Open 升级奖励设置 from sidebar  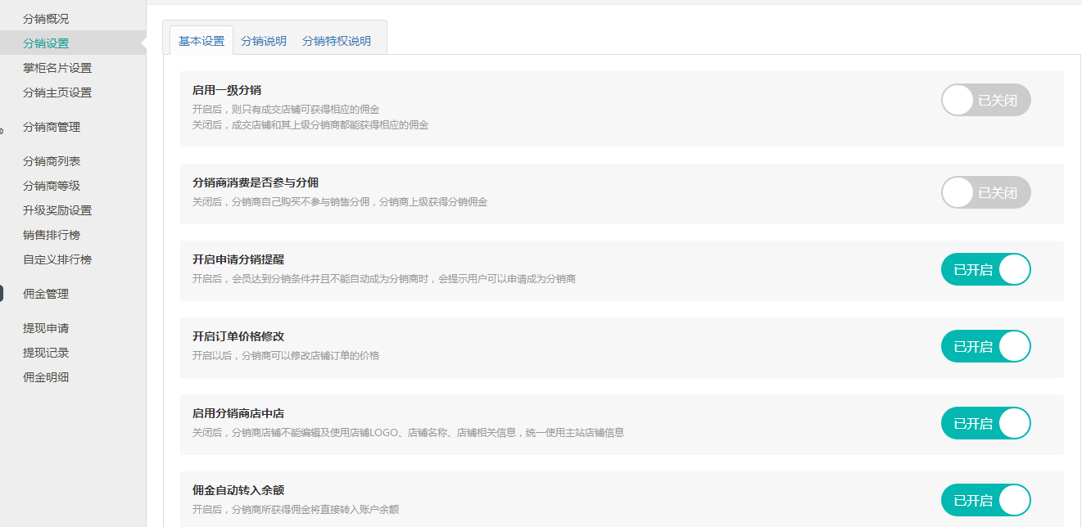(x=57, y=210)
